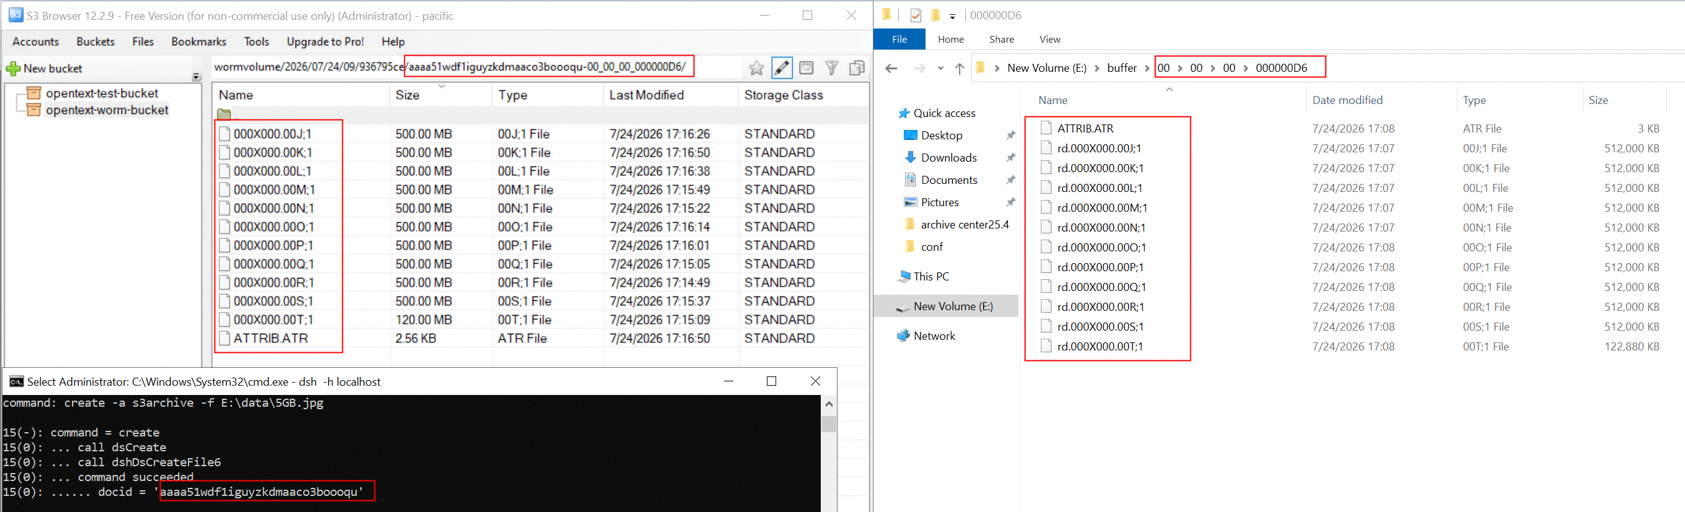Select the opentext-test-bucket bucket
The image size is (1685, 512).
(x=102, y=93)
